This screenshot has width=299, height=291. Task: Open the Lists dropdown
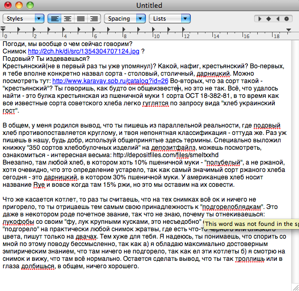170,19
